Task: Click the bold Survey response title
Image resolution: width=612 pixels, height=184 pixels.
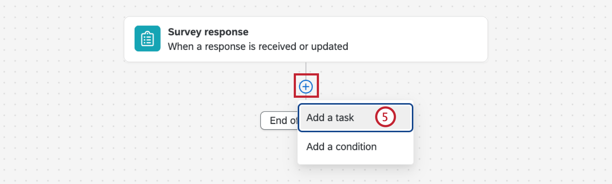Action: coord(208,32)
